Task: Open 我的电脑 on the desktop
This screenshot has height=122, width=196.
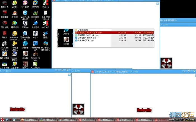Action: pyautogui.click(x=4, y=14)
